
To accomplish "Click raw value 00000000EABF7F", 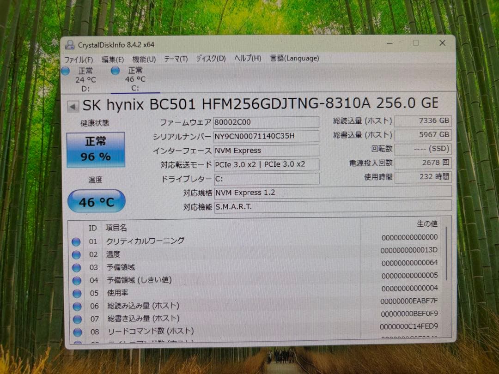I will point(409,301).
